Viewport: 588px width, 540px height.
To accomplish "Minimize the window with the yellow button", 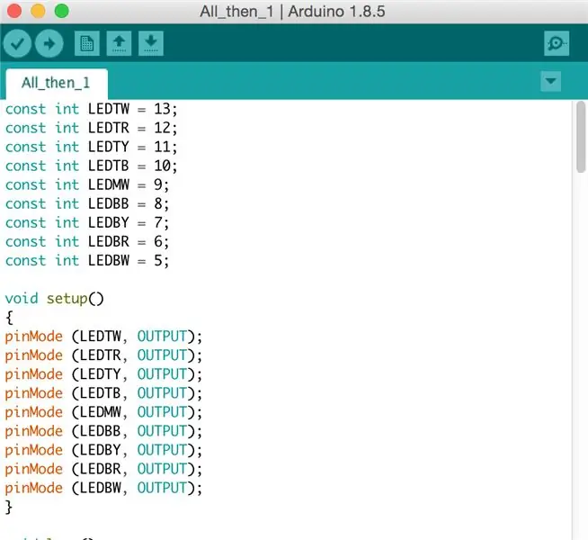I will 38,11.
